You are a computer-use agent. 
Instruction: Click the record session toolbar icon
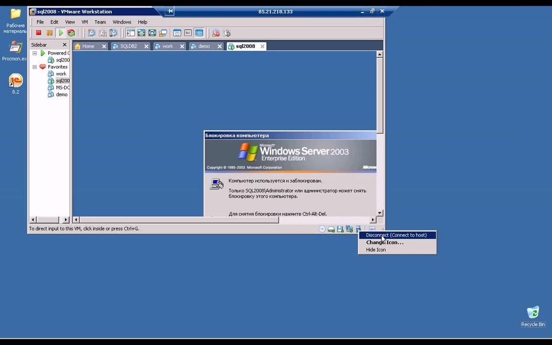coord(216,33)
